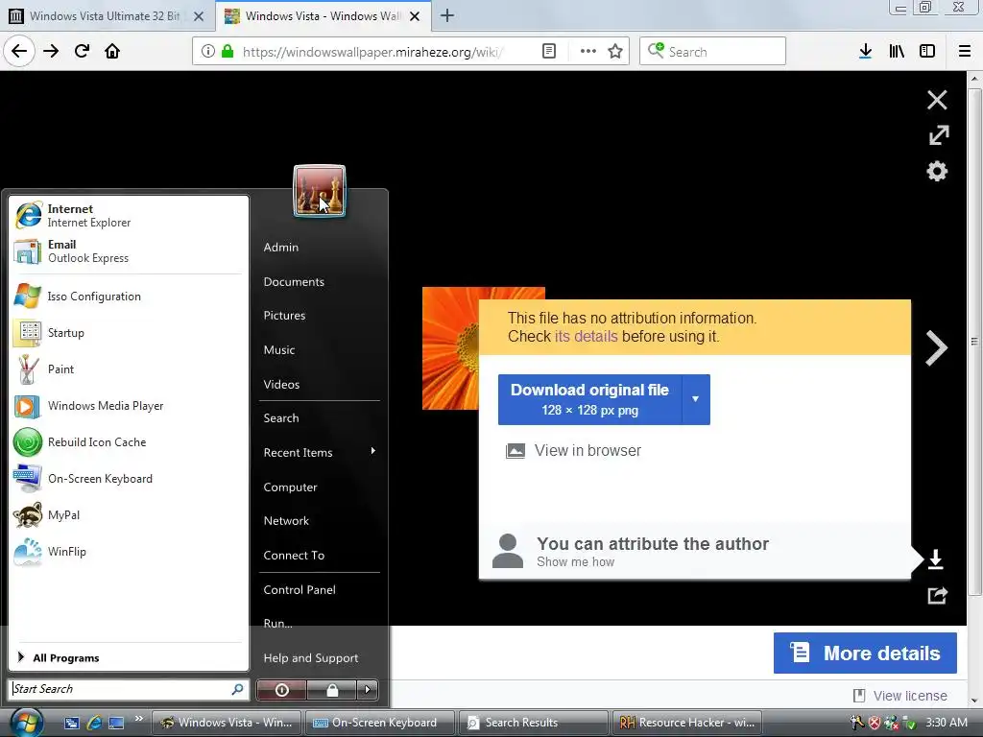Open download size dropdown arrow
This screenshot has width=983, height=737.
point(695,399)
